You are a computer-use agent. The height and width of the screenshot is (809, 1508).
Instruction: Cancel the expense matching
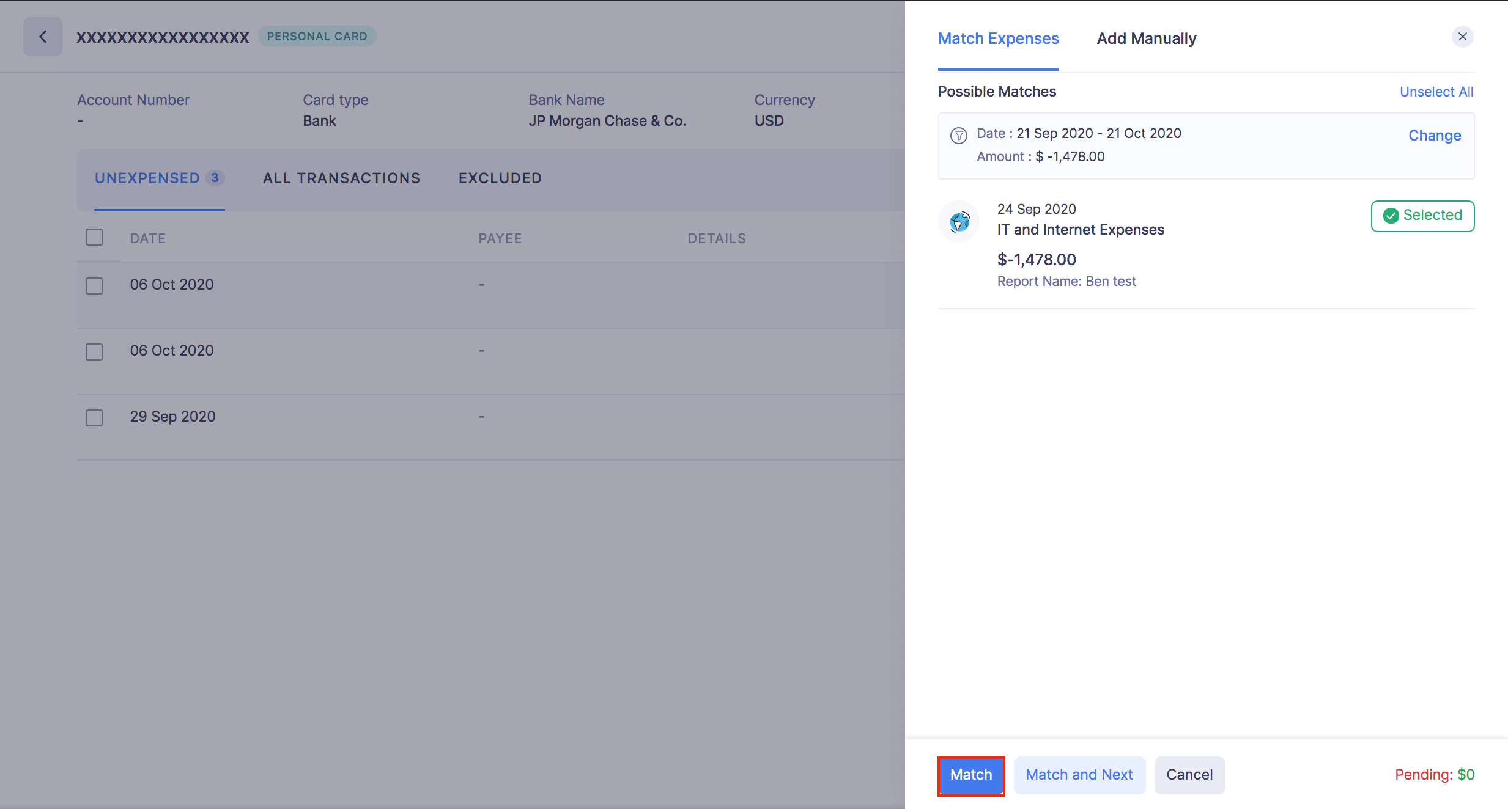(1189, 774)
